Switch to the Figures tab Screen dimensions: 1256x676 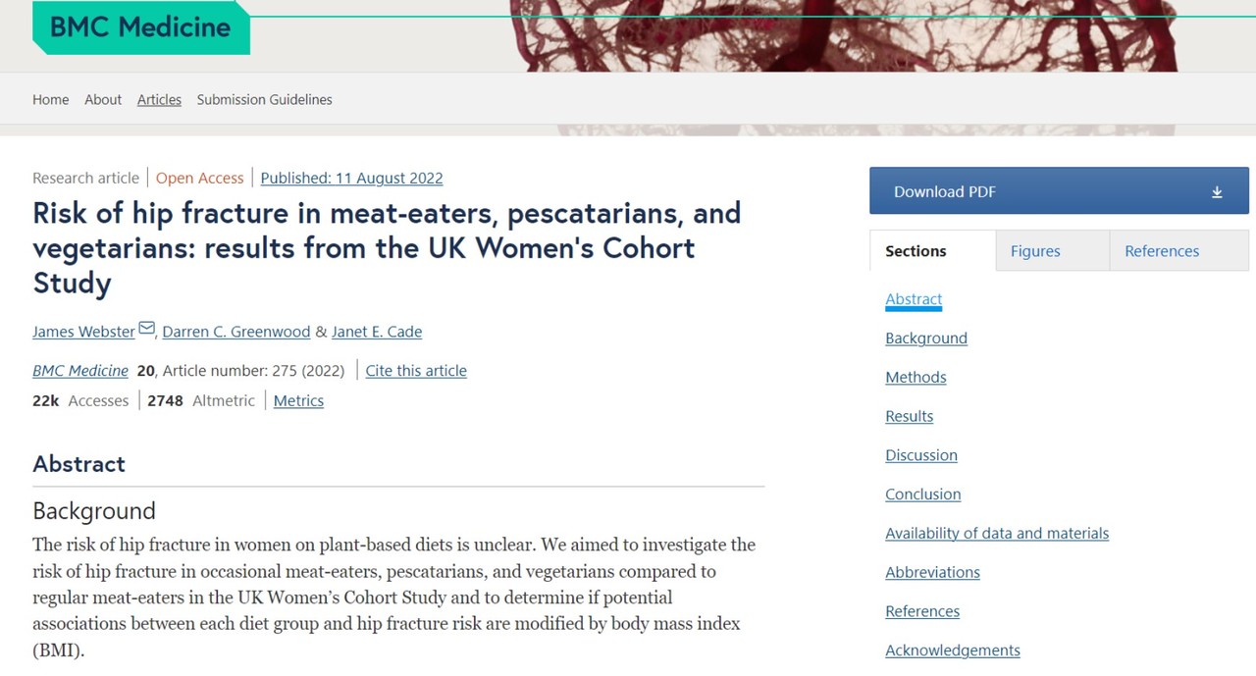[1035, 251]
